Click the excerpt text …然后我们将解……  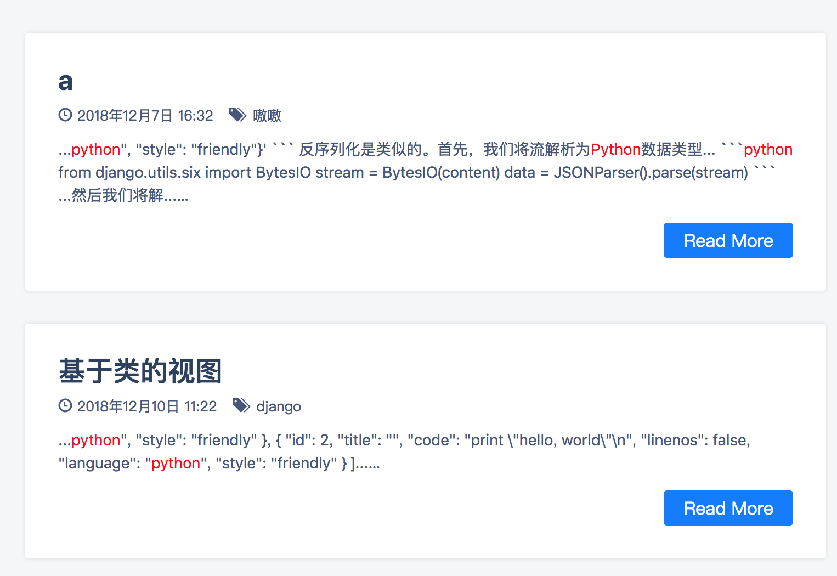pos(123,195)
